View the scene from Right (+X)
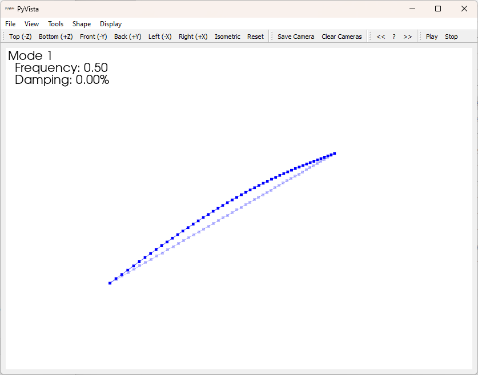Image resolution: width=478 pixels, height=375 pixels. (x=192, y=36)
